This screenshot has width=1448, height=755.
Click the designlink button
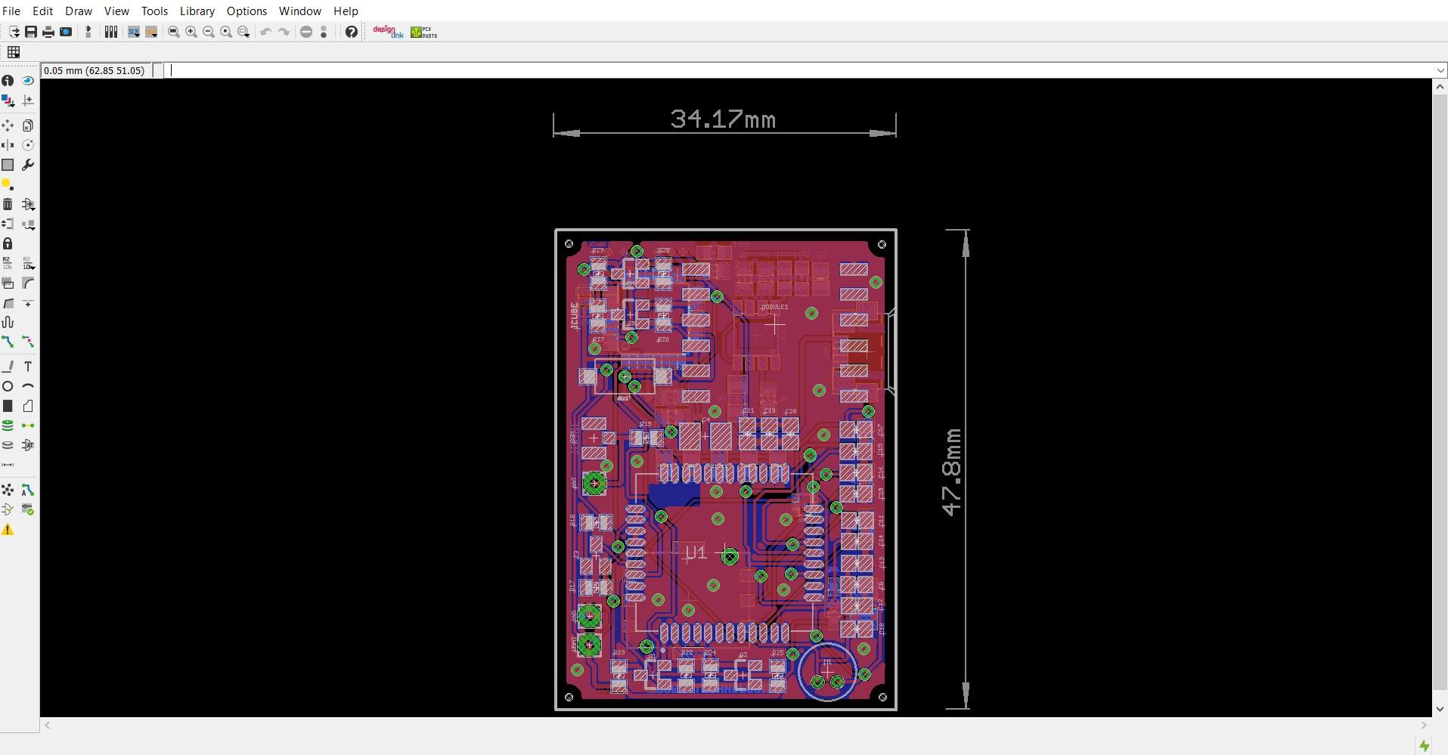388,32
